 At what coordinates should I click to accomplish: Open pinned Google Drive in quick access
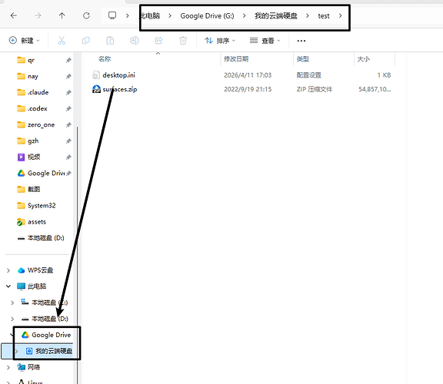click(x=46, y=173)
